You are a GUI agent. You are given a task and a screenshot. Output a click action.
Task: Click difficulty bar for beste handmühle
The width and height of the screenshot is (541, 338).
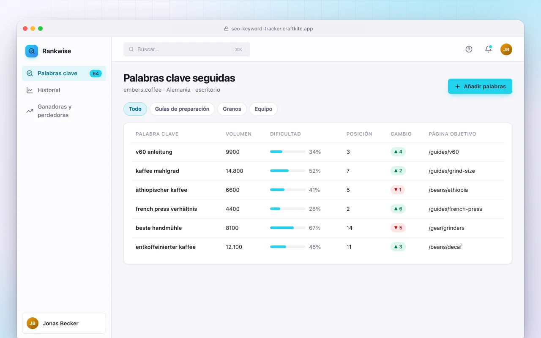288,228
